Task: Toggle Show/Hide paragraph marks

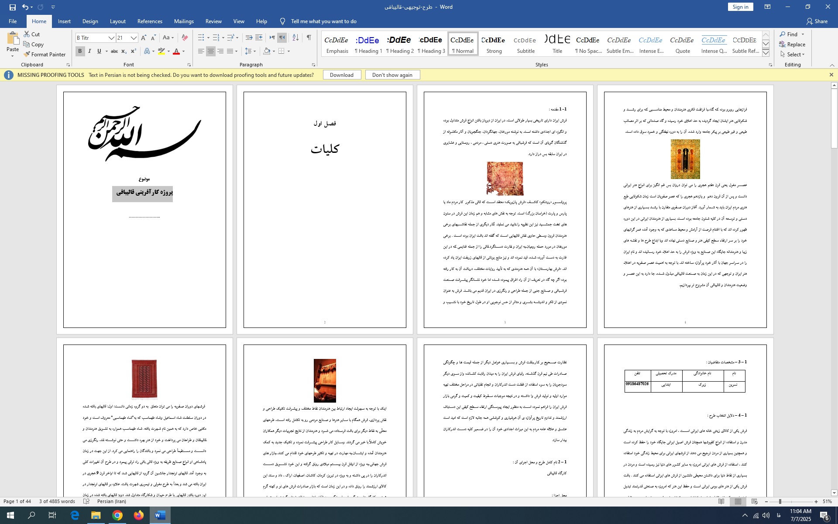Action: point(309,38)
